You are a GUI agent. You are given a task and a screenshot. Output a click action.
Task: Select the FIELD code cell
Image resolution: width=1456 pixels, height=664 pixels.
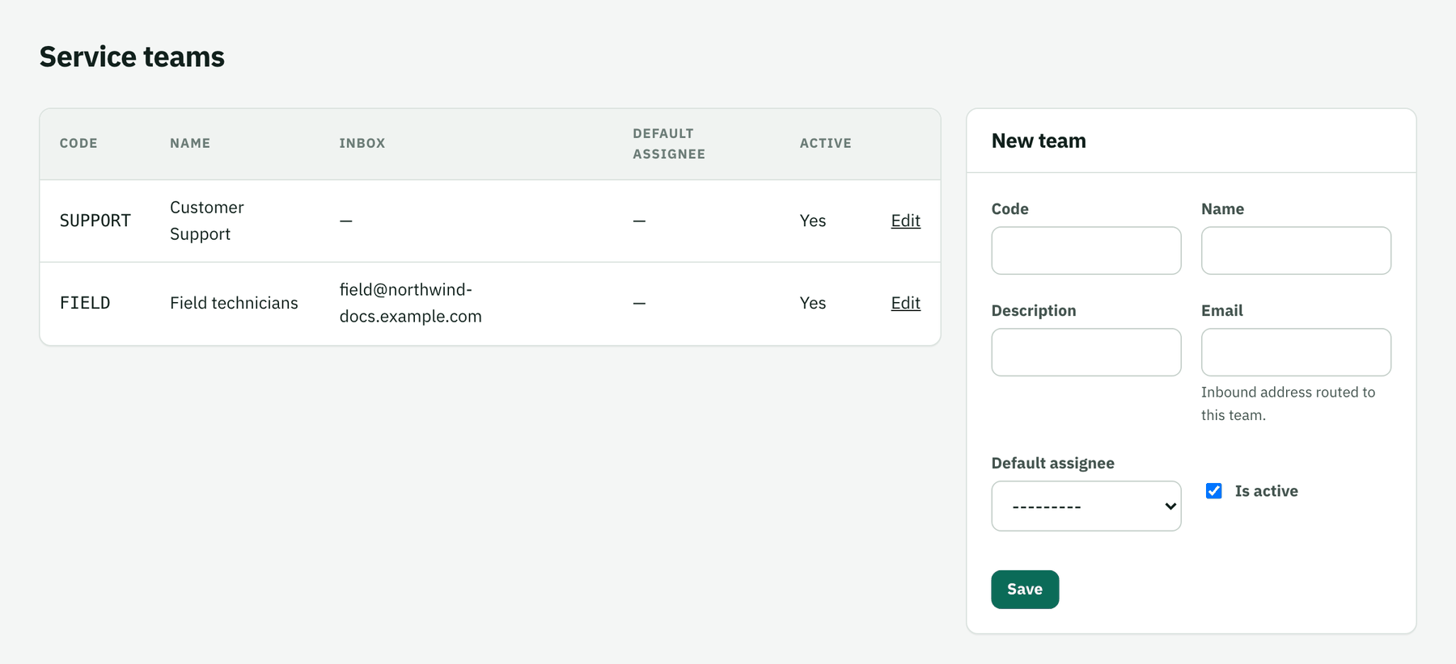pos(85,303)
